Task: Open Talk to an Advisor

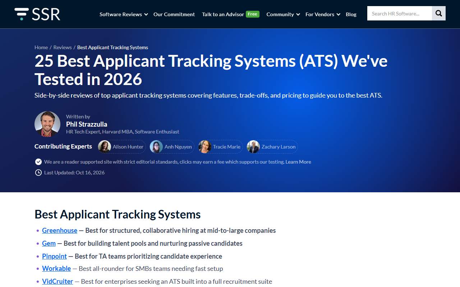Action: [x=223, y=14]
